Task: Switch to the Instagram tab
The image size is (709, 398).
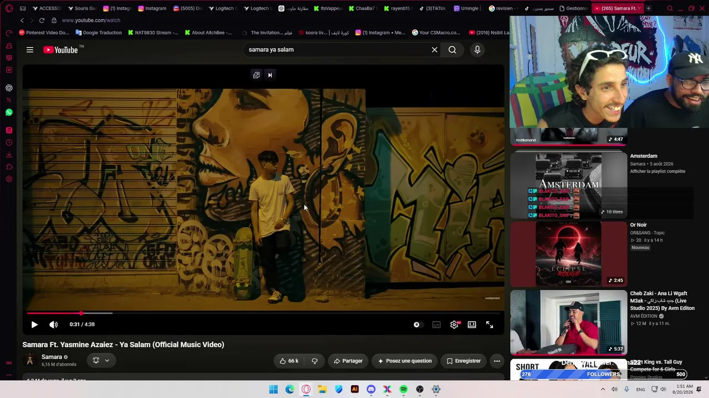Action: [x=152, y=8]
